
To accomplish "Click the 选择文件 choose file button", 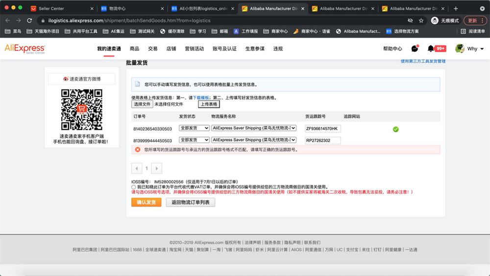I will [x=142, y=104].
